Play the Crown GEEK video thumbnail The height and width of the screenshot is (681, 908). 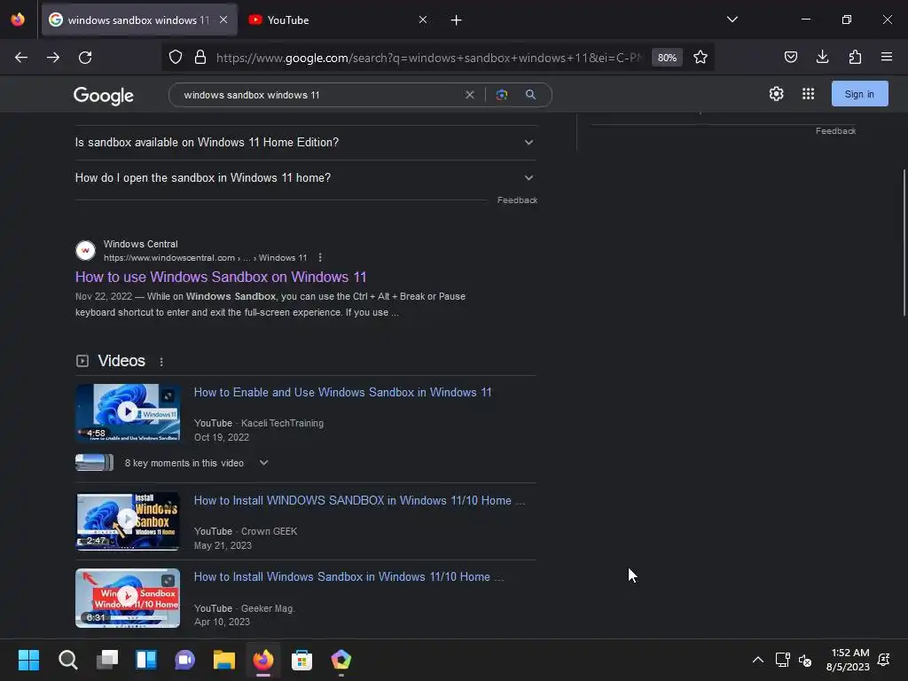click(128, 521)
